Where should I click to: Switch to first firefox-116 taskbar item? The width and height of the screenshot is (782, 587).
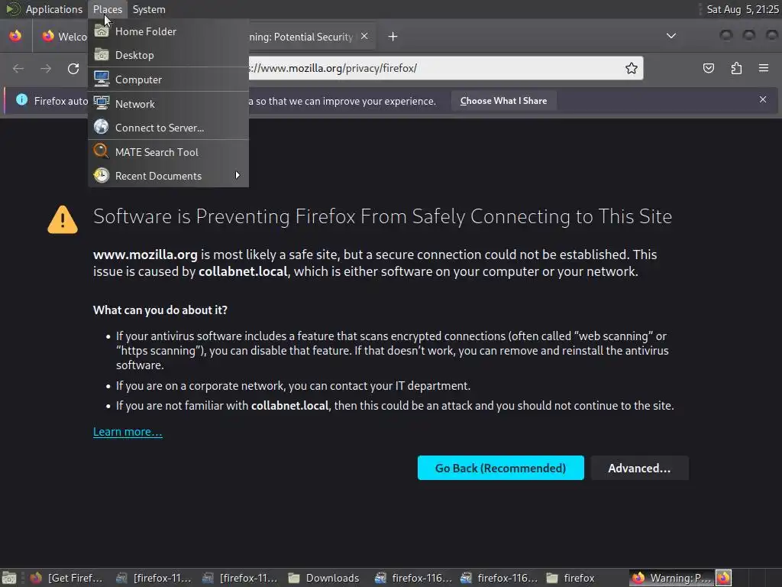click(x=413, y=578)
